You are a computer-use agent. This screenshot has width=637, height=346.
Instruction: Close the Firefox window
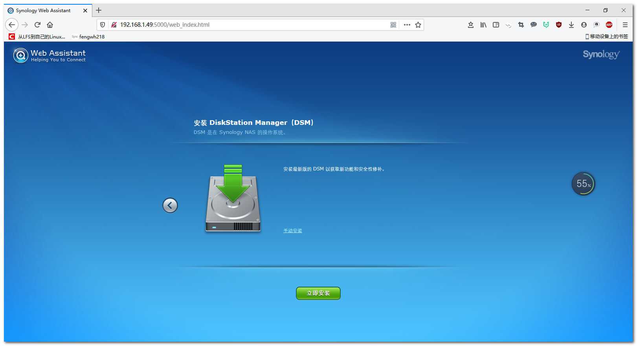(624, 10)
